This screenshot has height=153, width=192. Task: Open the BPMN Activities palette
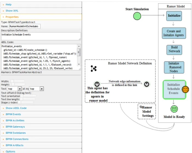tap(41, 120)
